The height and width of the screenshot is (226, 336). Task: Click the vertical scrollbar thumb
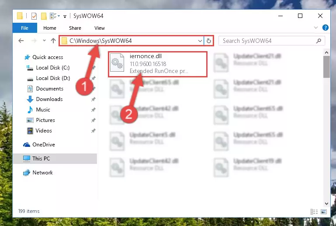tap(326, 67)
